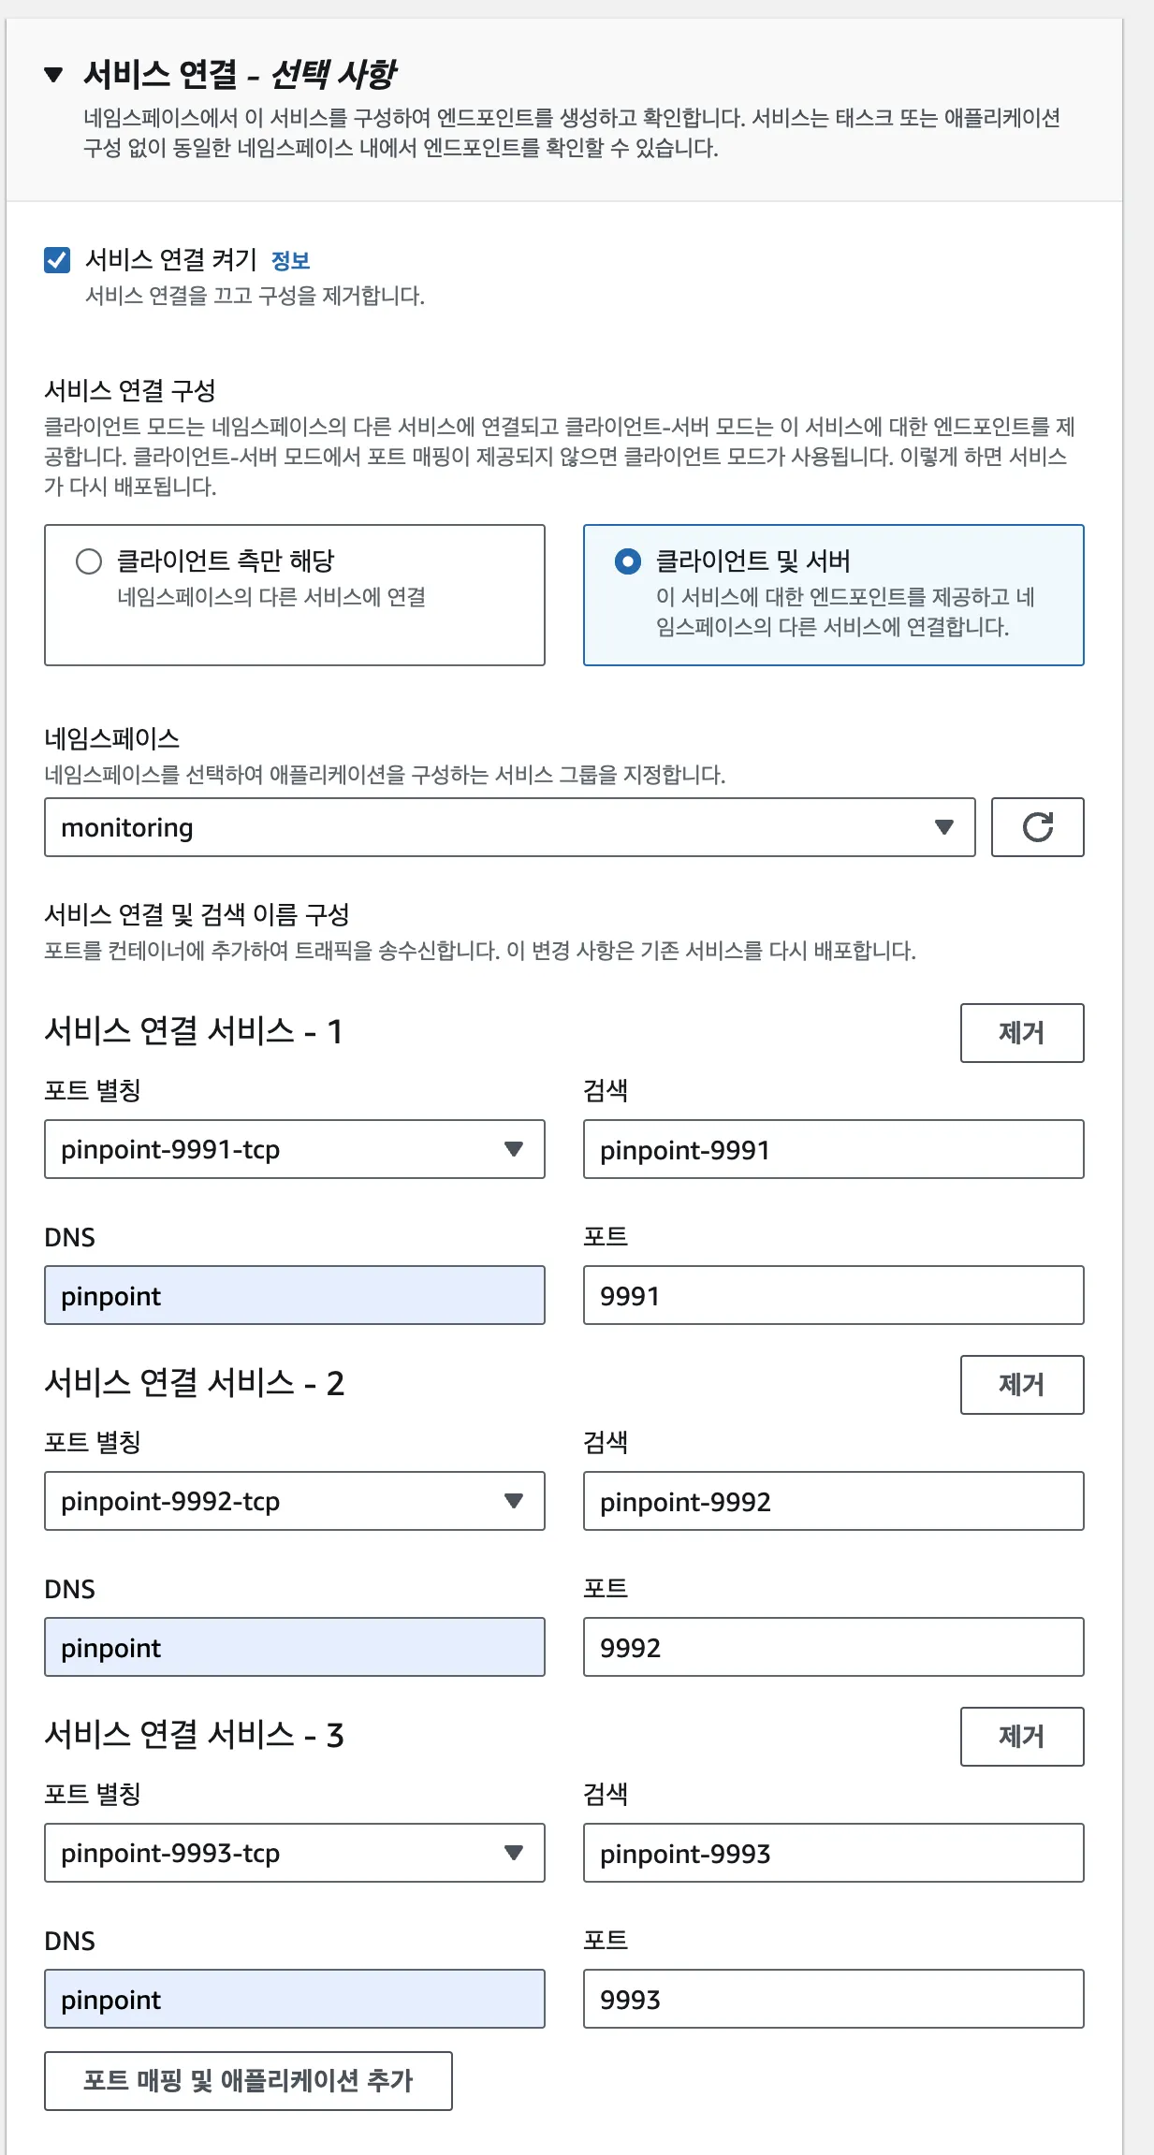
Task: Select the 클라이언트 측만 해당 radio option
Action: [x=89, y=561]
